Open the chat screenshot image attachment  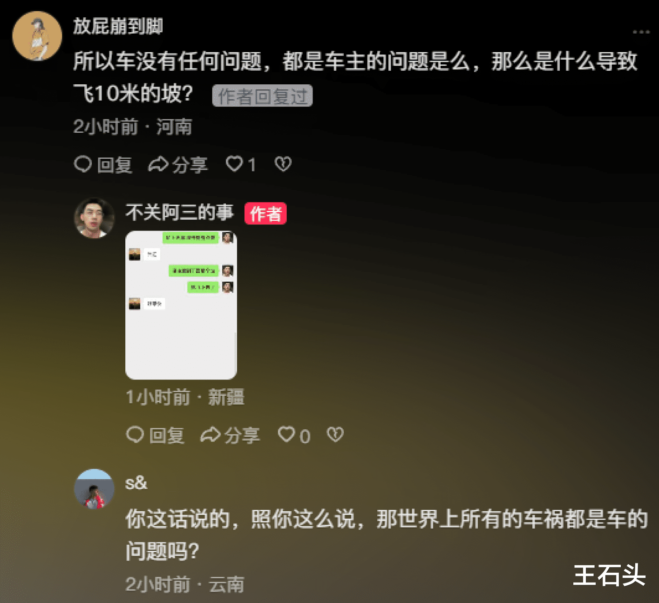181,305
